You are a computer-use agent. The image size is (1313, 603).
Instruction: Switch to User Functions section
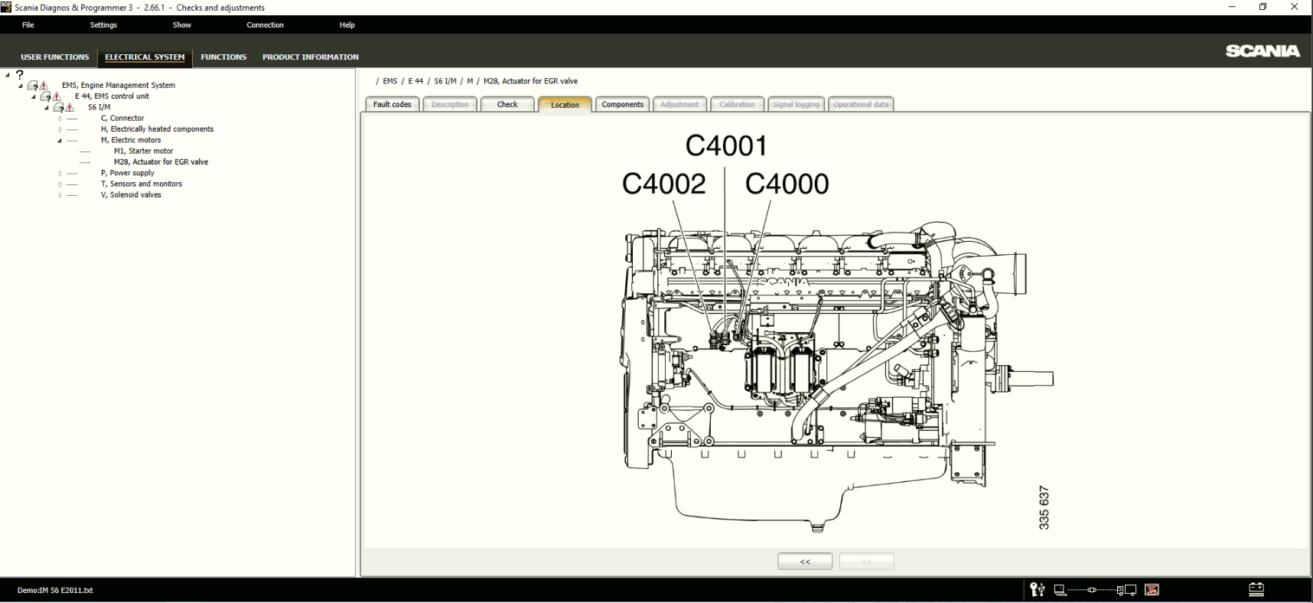click(54, 57)
